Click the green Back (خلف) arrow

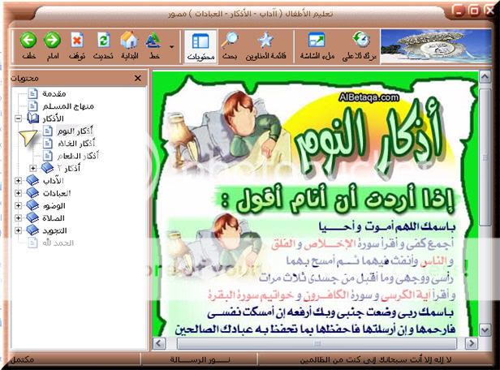coord(28,41)
